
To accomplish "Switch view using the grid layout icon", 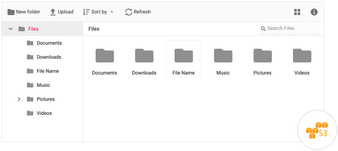I will point(297,12).
